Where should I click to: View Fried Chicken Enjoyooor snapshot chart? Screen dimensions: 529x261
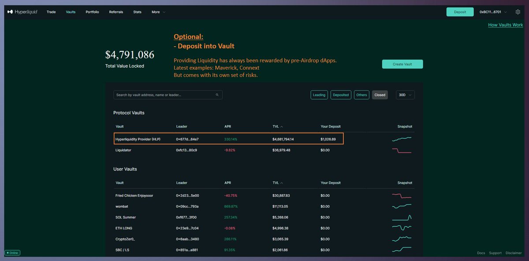pyautogui.click(x=402, y=196)
